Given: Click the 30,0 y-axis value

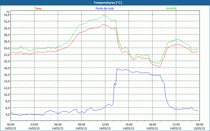Looking at the screenshot, I should [x=7, y=28].
